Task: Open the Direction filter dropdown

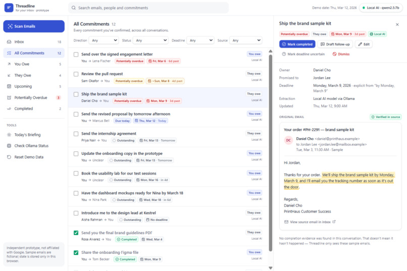Action: pos(104,40)
